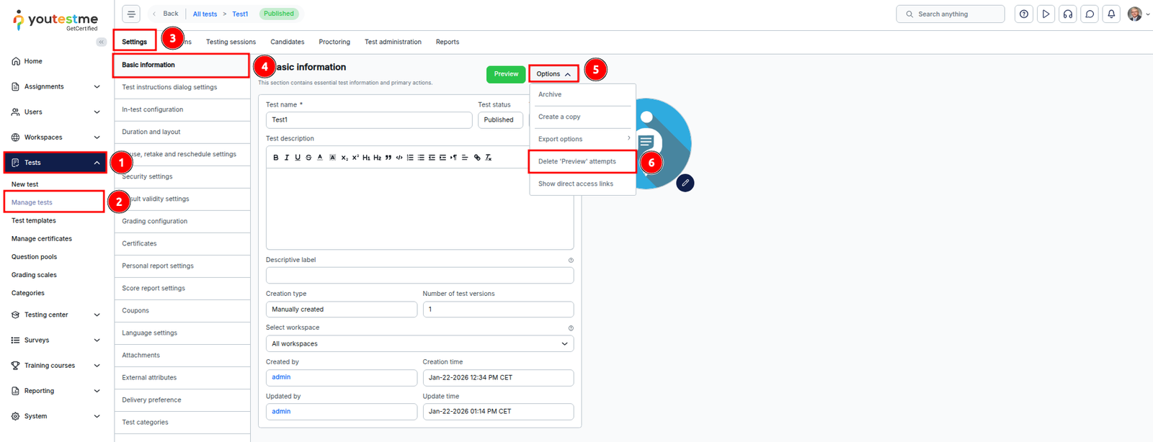
Task: Insert a link in test description
Action: (477, 158)
